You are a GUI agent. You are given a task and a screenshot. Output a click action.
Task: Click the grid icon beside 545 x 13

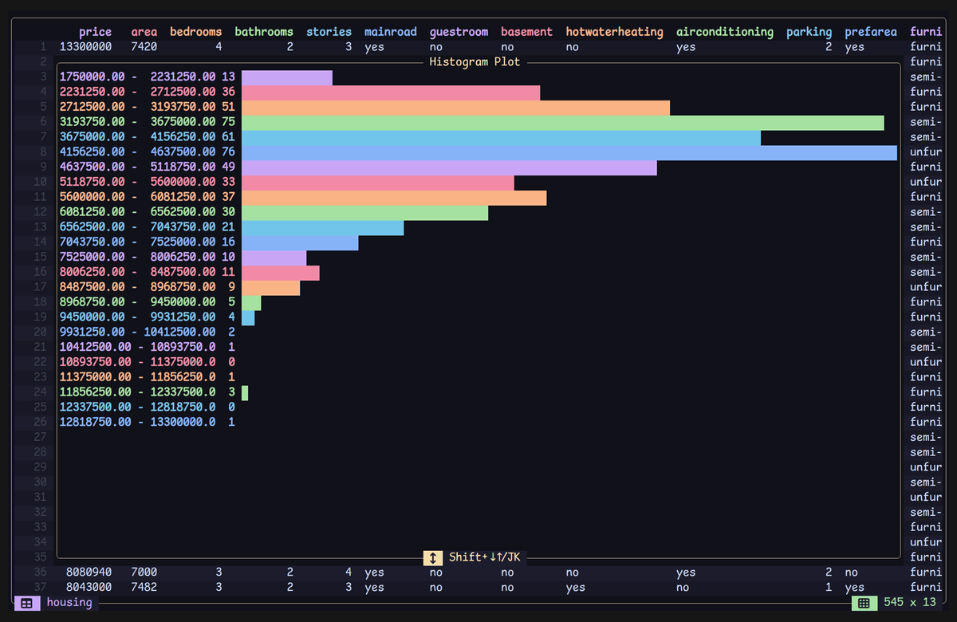click(x=864, y=603)
